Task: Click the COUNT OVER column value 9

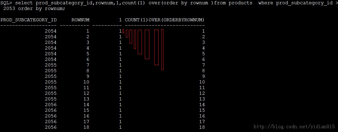Action: coord(203,77)
